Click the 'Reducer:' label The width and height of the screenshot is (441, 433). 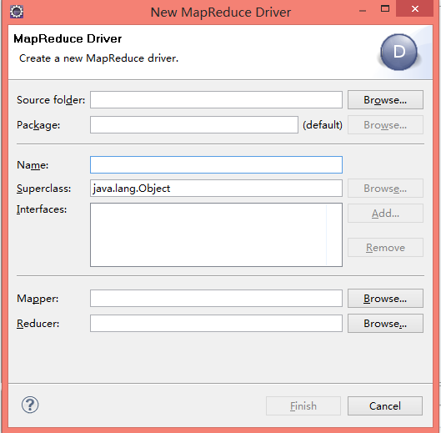[x=38, y=324]
